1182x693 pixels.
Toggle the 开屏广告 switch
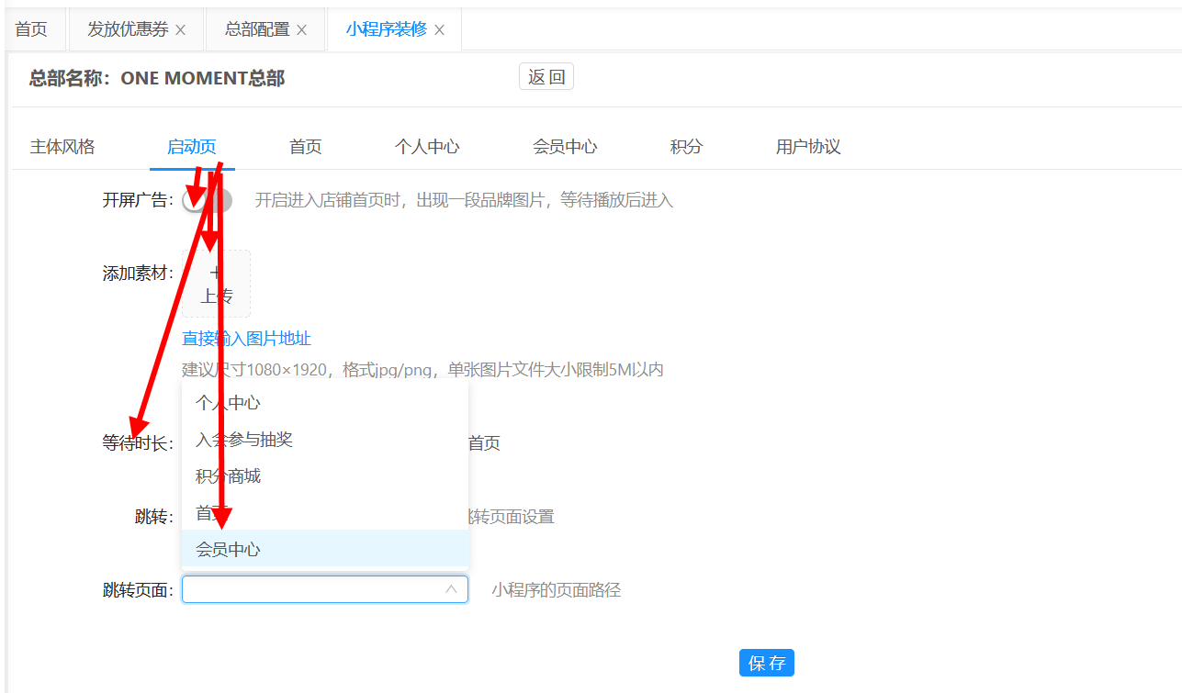click(x=207, y=200)
